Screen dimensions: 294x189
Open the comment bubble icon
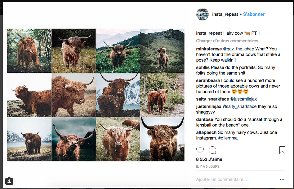coord(212,150)
